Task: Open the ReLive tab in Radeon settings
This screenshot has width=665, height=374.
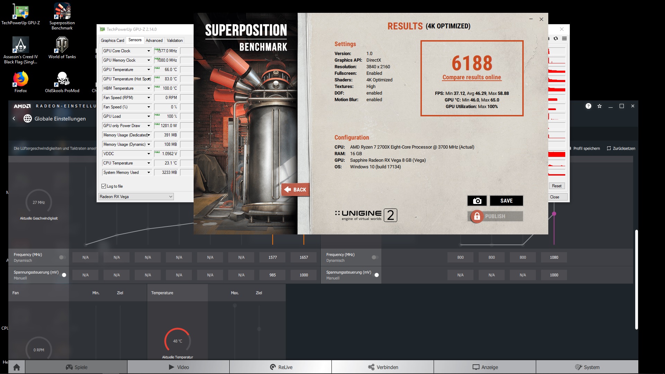Action: (281, 367)
